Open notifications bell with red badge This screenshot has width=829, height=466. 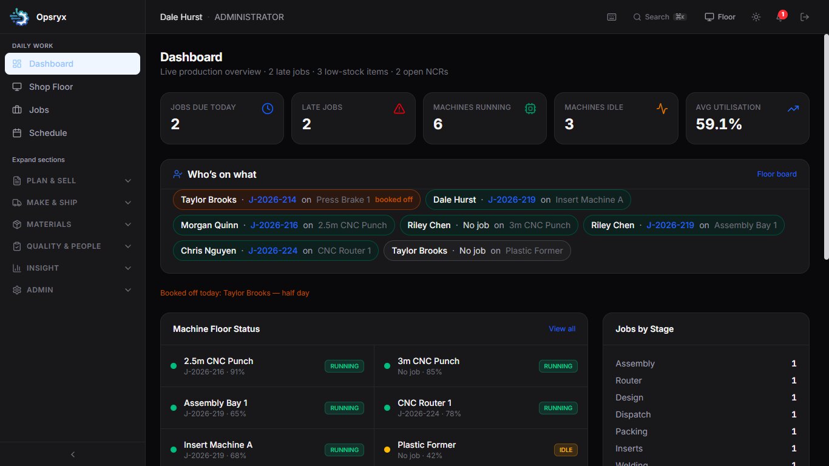780,16
